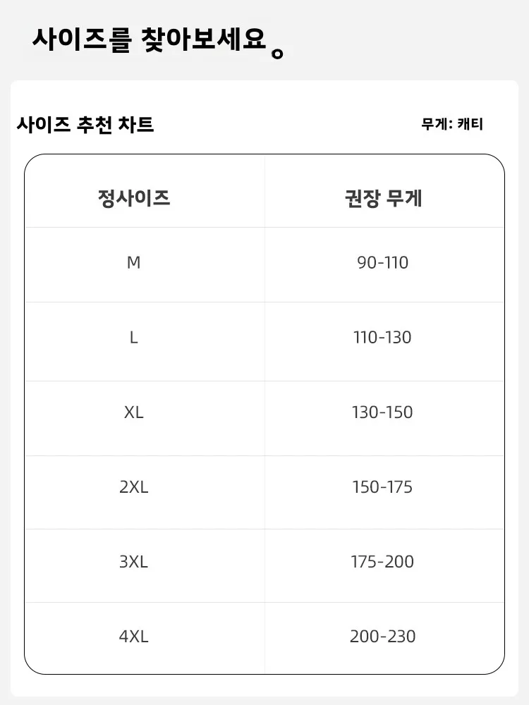This screenshot has width=529, height=705.
Task: Select the M size cell
Action: (x=134, y=263)
